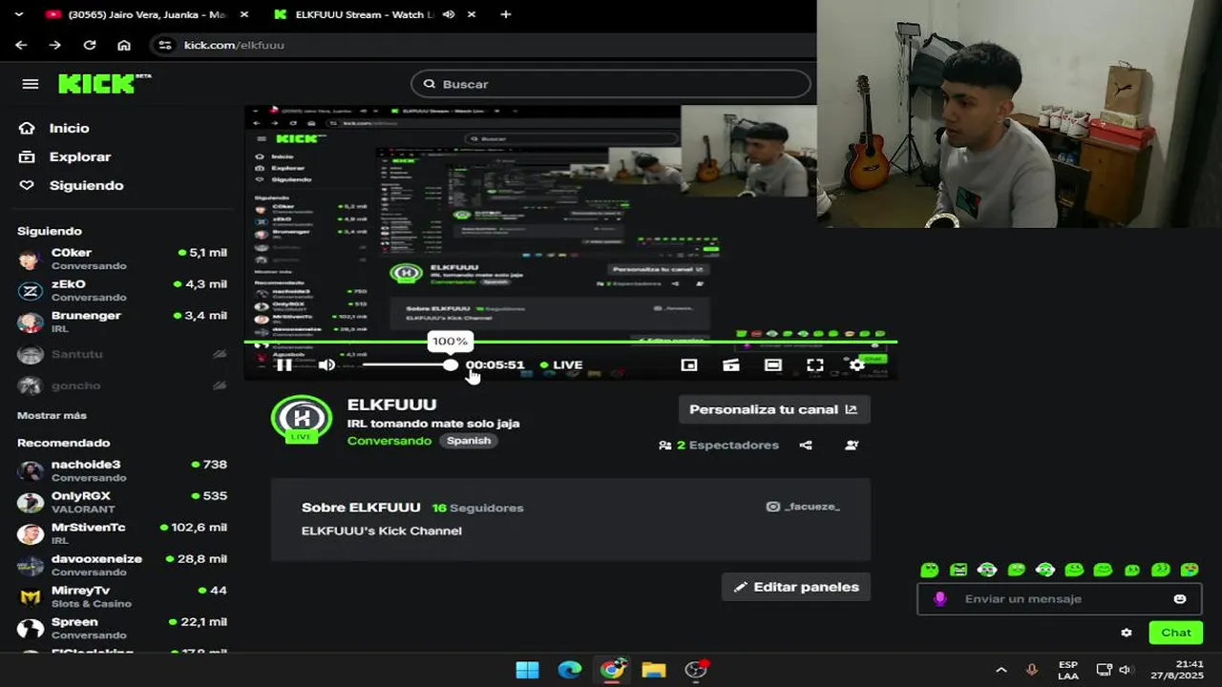The image size is (1222, 687).
Task: Click the Conversando category link
Action: point(390,441)
